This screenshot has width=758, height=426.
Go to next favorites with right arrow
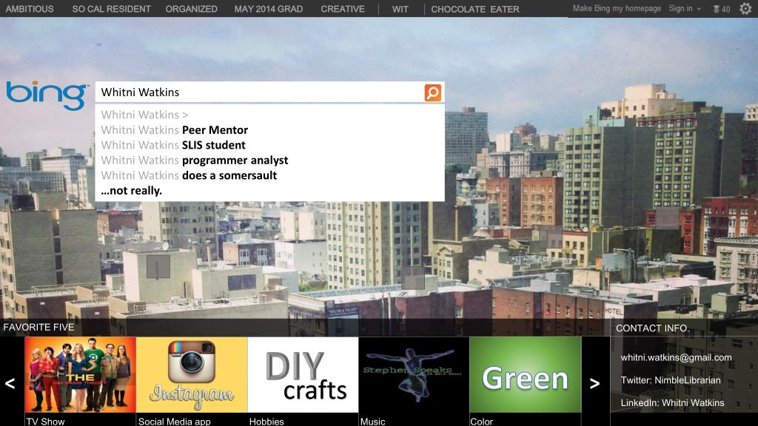pyautogui.click(x=594, y=384)
